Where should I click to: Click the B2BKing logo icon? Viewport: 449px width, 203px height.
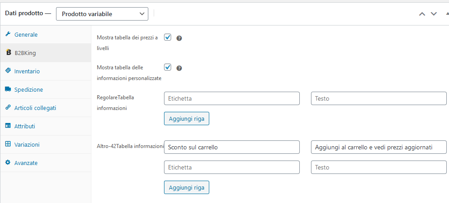coord(9,52)
